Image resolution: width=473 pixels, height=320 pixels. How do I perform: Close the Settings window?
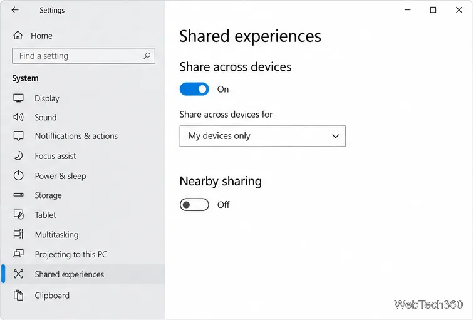(x=459, y=10)
